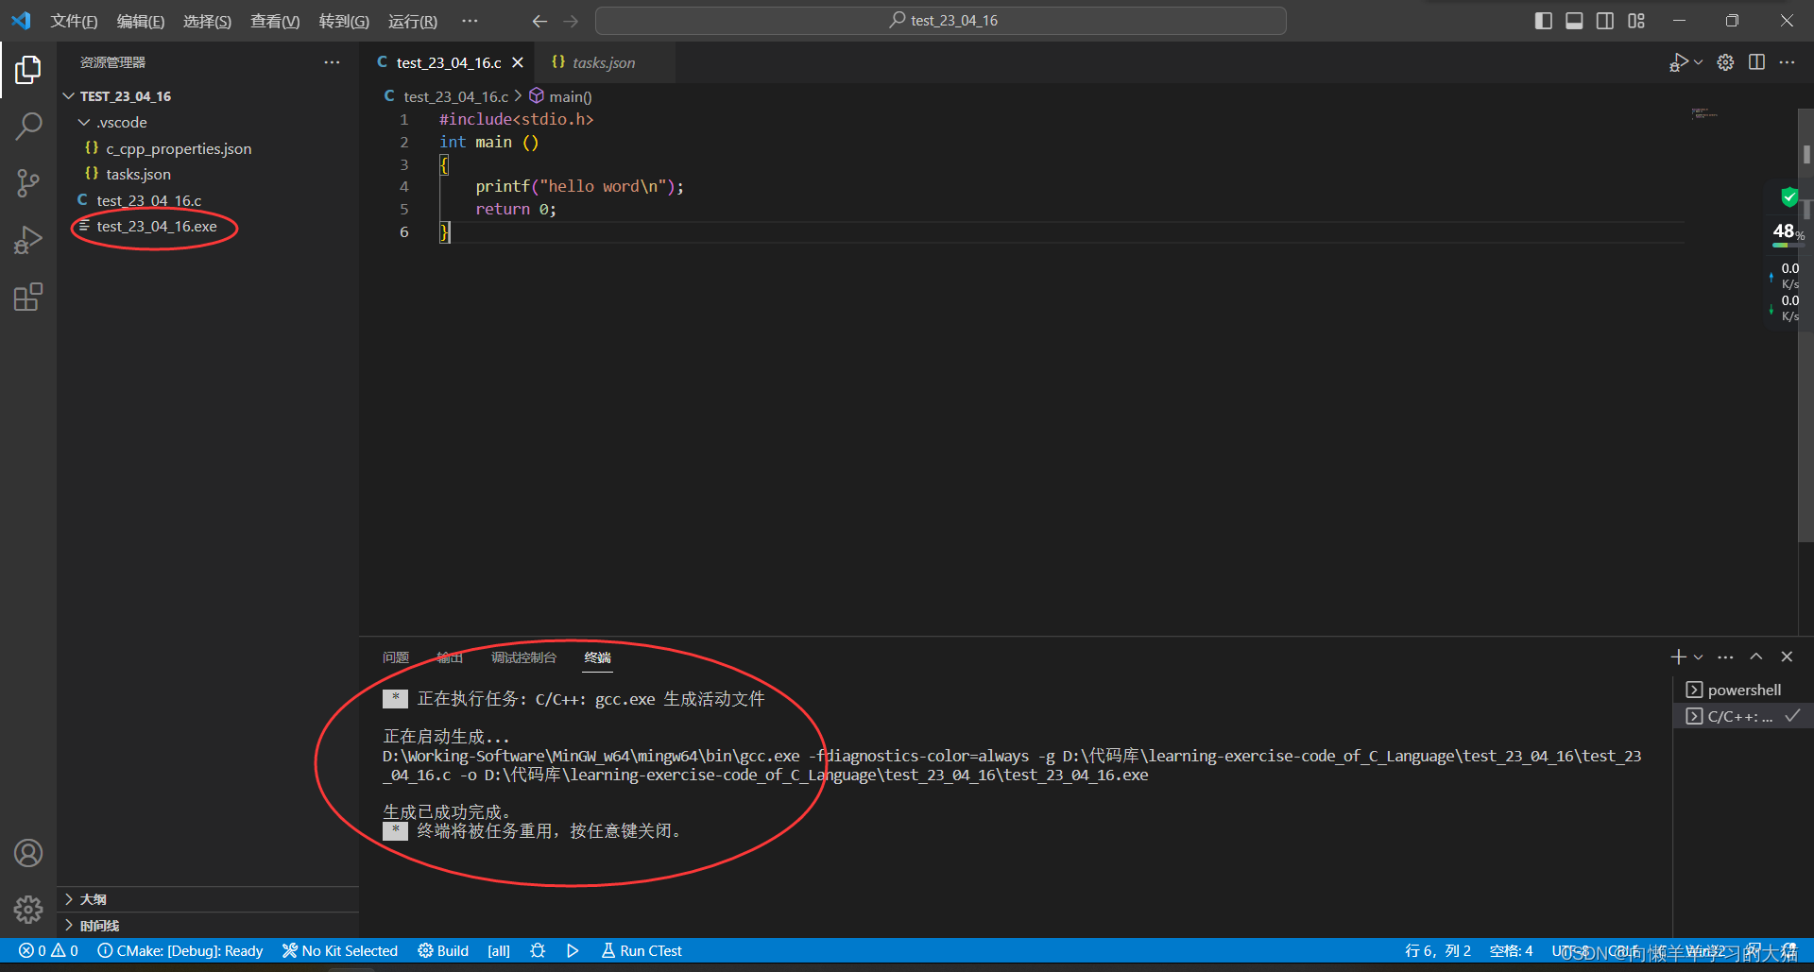Open the Accounts menu icon
The width and height of the screenshot is (1814, 972).
pos(28,853)
